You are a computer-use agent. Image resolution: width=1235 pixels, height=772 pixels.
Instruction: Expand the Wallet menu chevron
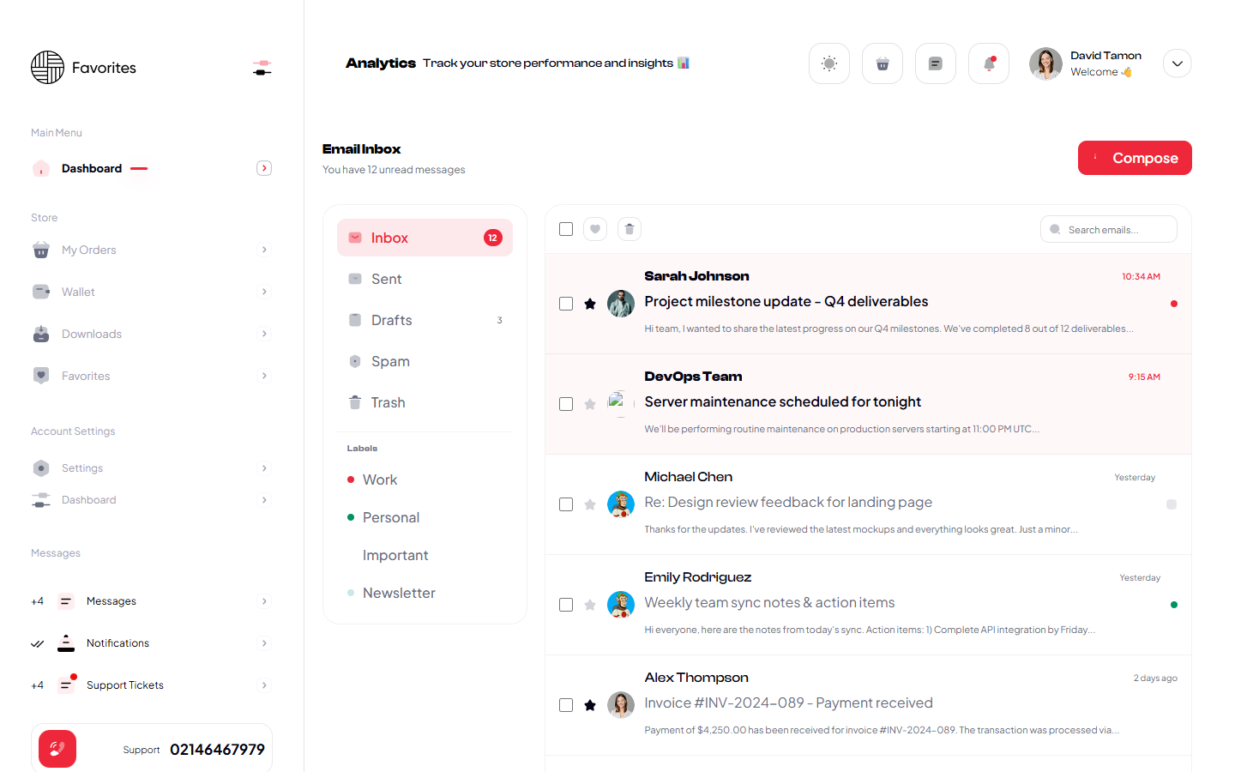click(x=264, y=292)
